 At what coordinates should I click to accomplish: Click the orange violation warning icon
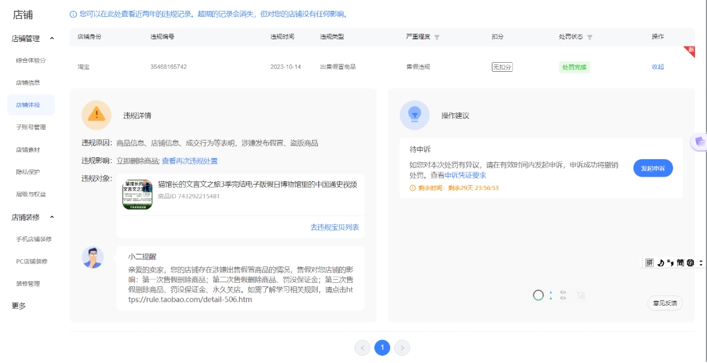coord(96,115)
